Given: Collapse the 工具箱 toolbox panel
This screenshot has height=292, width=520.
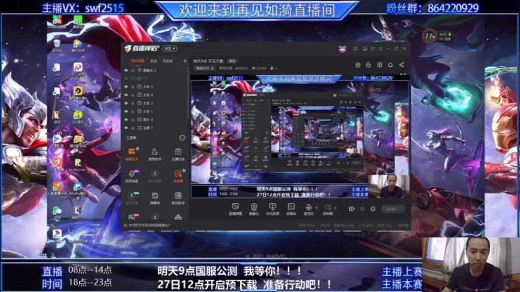Looking at the screenshot, I should tap(182, 138).
